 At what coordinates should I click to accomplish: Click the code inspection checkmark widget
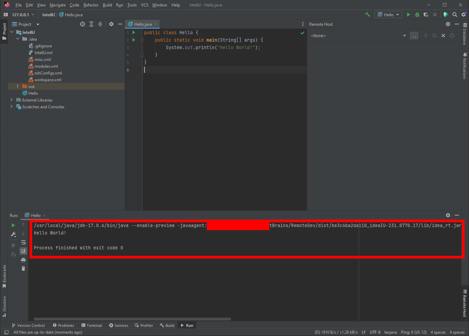point(303,33)
